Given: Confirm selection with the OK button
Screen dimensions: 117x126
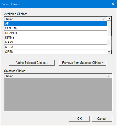Looking at the screenshot, I should pos(79,119).
